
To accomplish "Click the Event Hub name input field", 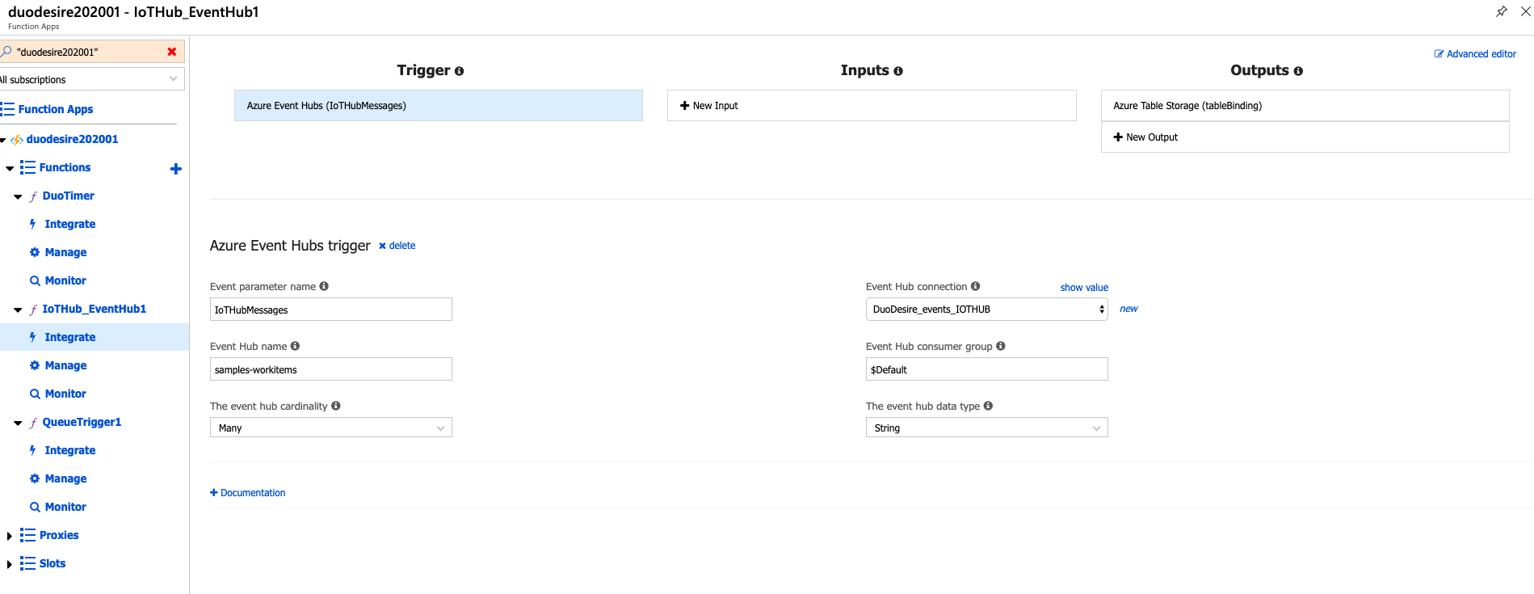I will (330, 369).
